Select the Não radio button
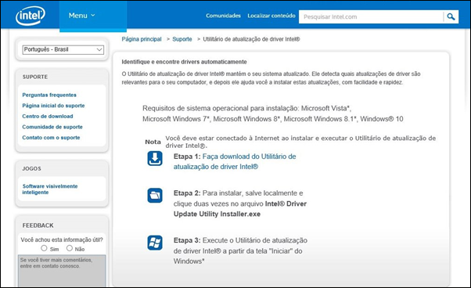 70,248
